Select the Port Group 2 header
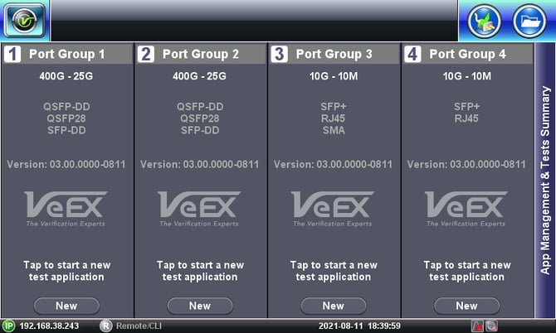 pyautogui.click(x=201, y=54)
